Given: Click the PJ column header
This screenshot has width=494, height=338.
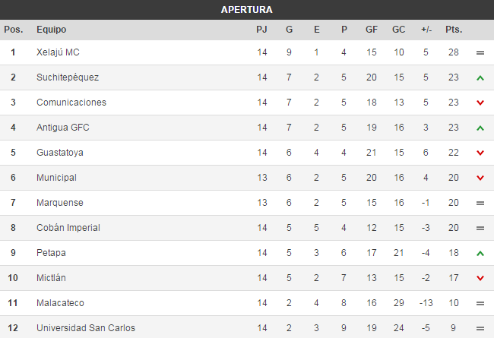Looking at the screenshot, I should [262, 30].
